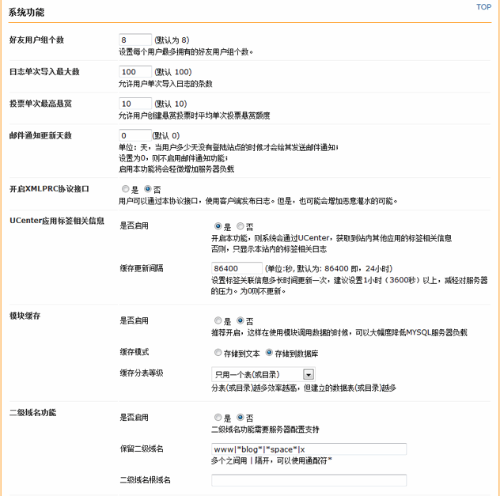Screen dimensions: 500x496
Task: Click the 保留二级域名 input field
Action: click(x=309, y=449)
